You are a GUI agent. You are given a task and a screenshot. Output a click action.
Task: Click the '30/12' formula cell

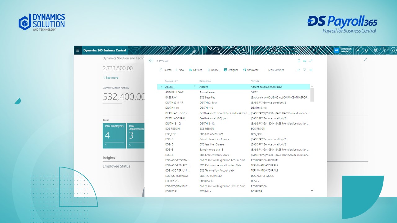pyautogui.click(x=254, y=92)
